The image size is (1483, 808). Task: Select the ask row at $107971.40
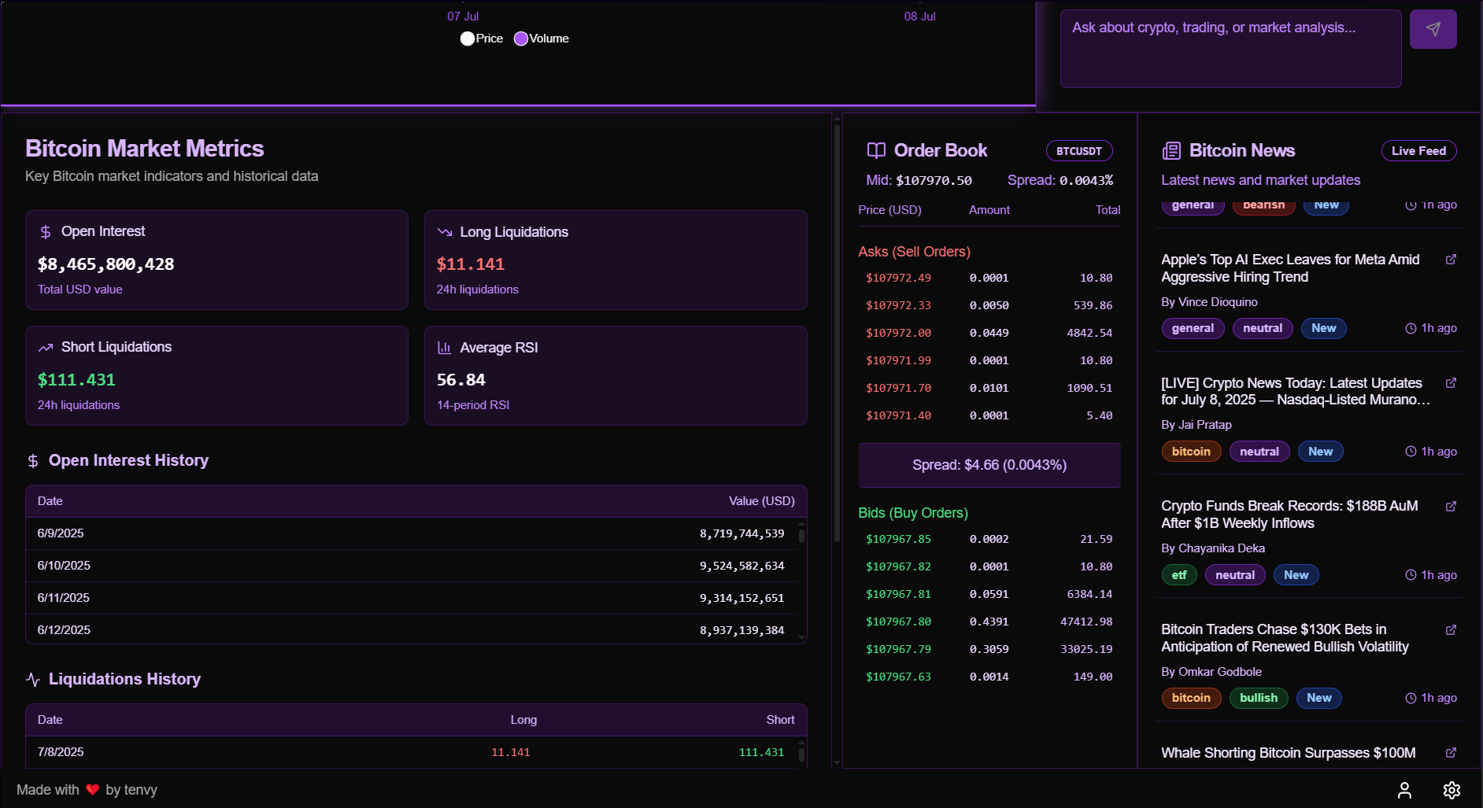[989, 415]
